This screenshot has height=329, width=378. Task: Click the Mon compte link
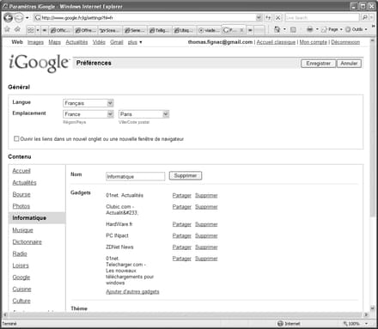point(313,42)
